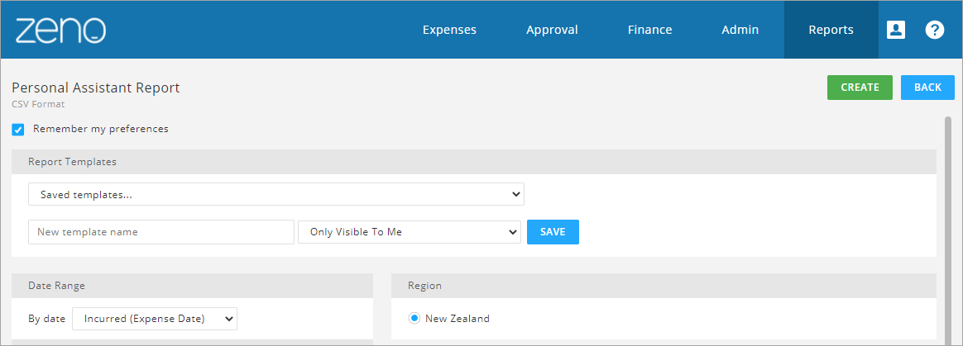Click the BACK button
This screenshot has width=963, height=346.
coord(927,87)
